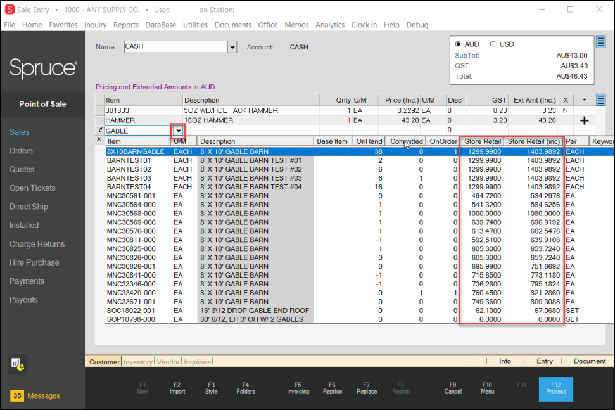The height and width of the screenshot is (410, 615).
Task: Open the DataBase menu
Action: 161,25
